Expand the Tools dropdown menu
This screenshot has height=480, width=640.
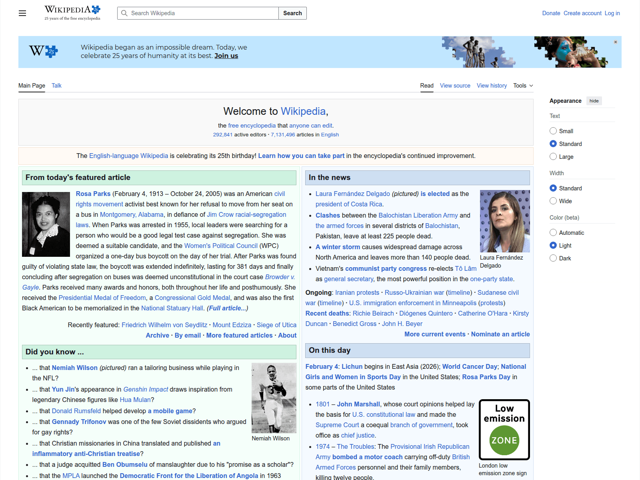click(x=523, y=86)
